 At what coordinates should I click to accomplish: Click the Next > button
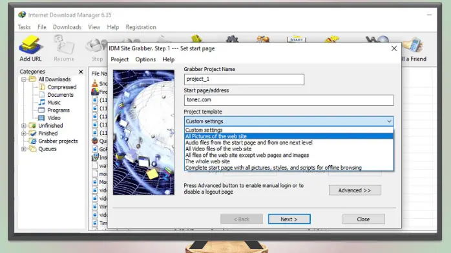click(289, 219)
